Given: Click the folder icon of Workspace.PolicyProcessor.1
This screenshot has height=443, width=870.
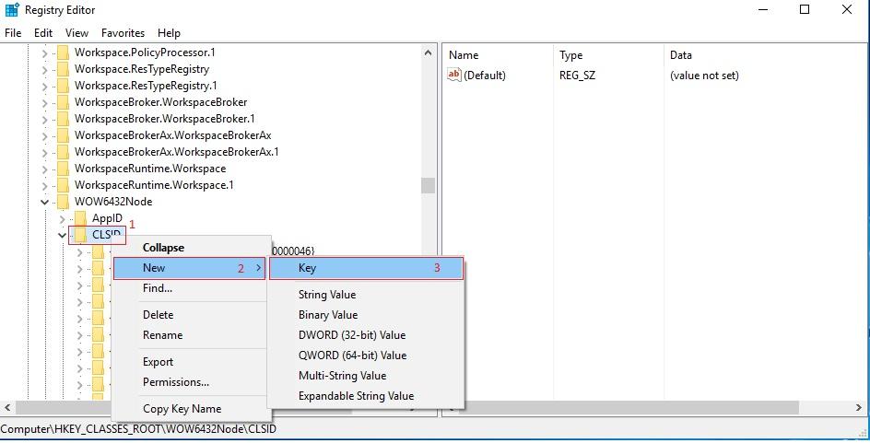Looking at the screenshot, I should point(64,52).
